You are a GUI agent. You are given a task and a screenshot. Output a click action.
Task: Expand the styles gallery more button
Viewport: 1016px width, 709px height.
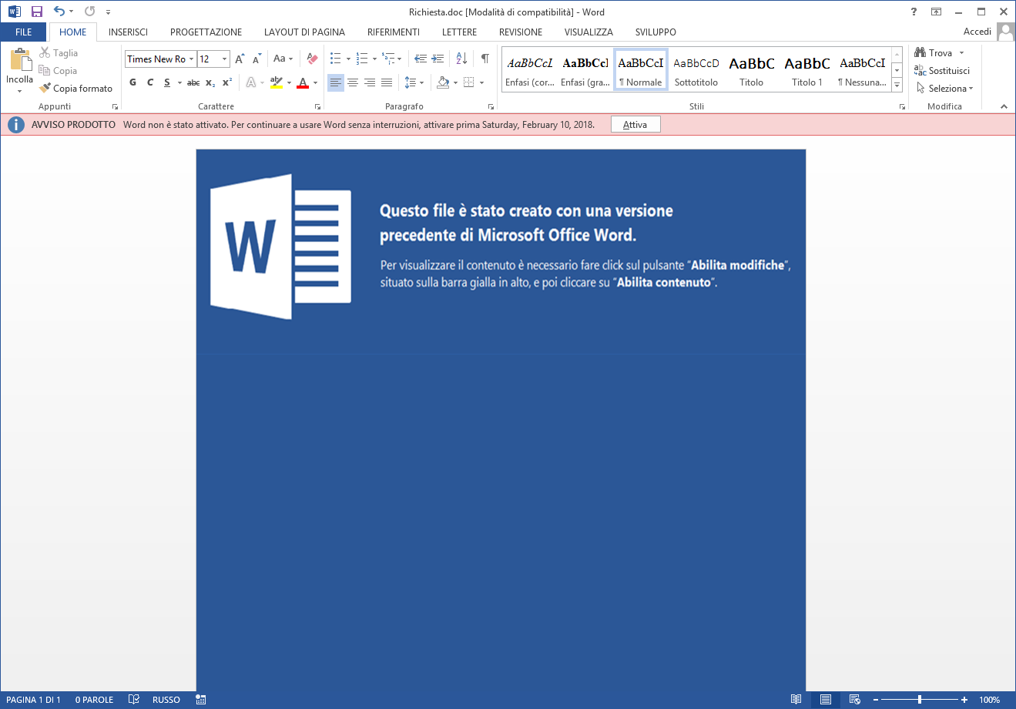897,85
